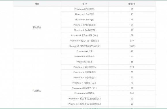
Task: Select the 分类 column header
Action: click(37, 4)
